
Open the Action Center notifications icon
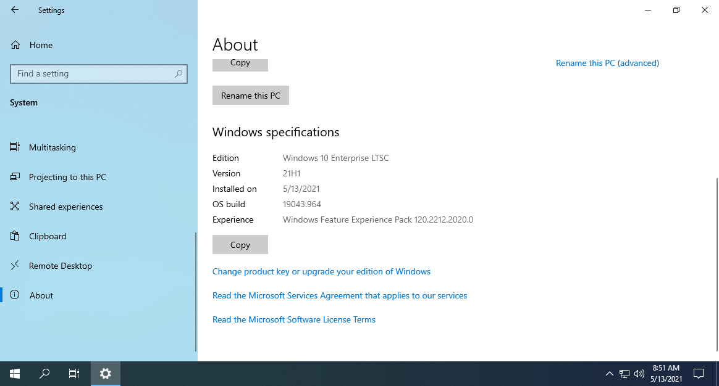pyautogui.click(x=699, y=374)
